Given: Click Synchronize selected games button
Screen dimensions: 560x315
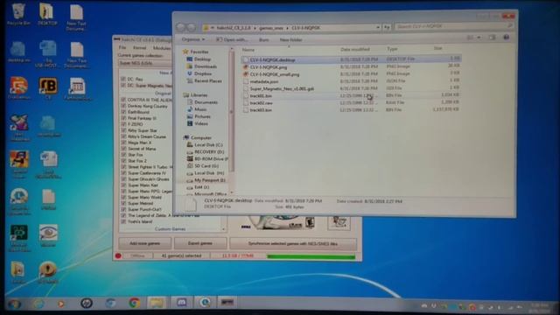Looking at the screenshot, I should (x=293, y=243).
